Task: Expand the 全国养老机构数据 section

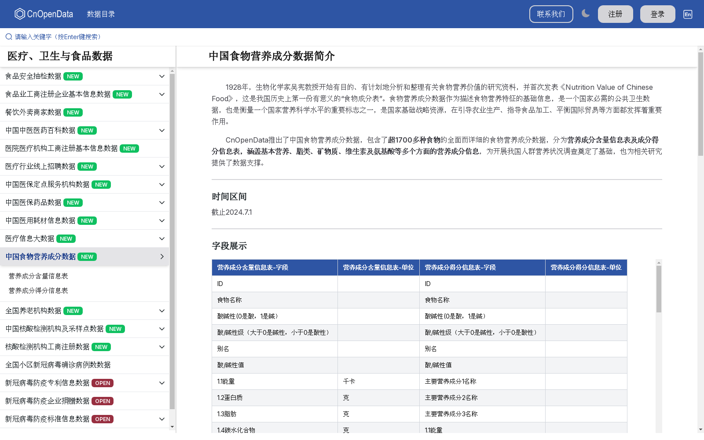Action: pyautogui.click(x=161, y=311)
